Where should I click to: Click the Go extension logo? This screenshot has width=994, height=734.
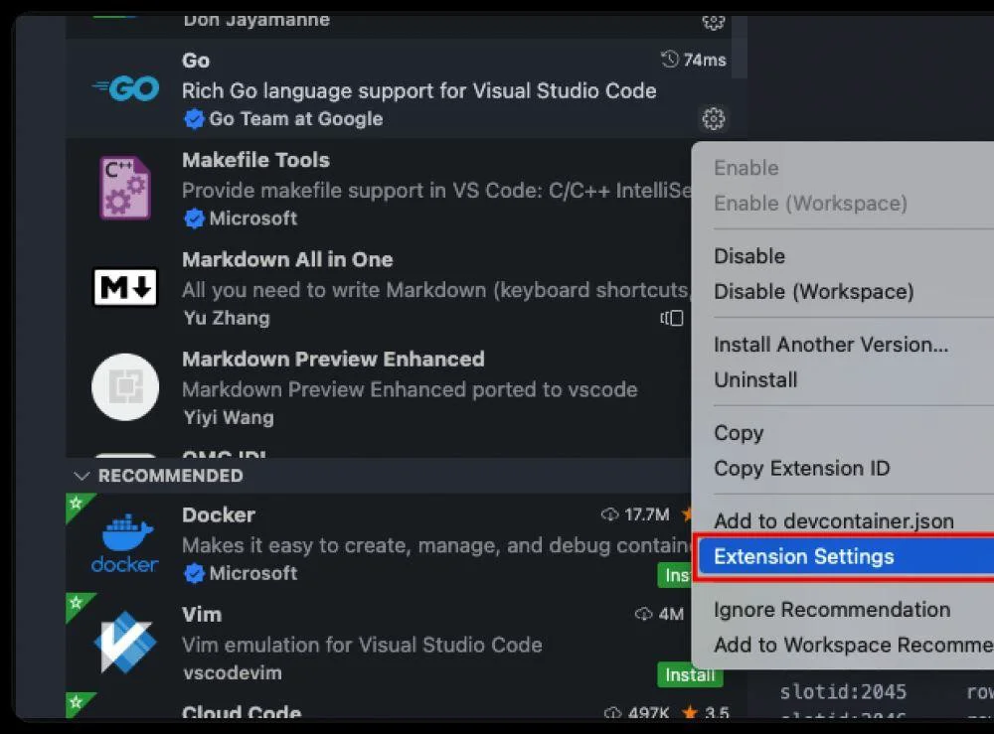(x=125, y=88)
